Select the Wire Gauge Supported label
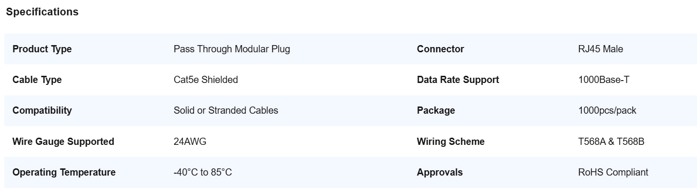The height and width of the screenshot is (189, 697). point(63,142)
